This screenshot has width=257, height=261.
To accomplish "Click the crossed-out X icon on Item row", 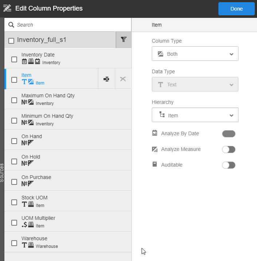I will (123, 79).
